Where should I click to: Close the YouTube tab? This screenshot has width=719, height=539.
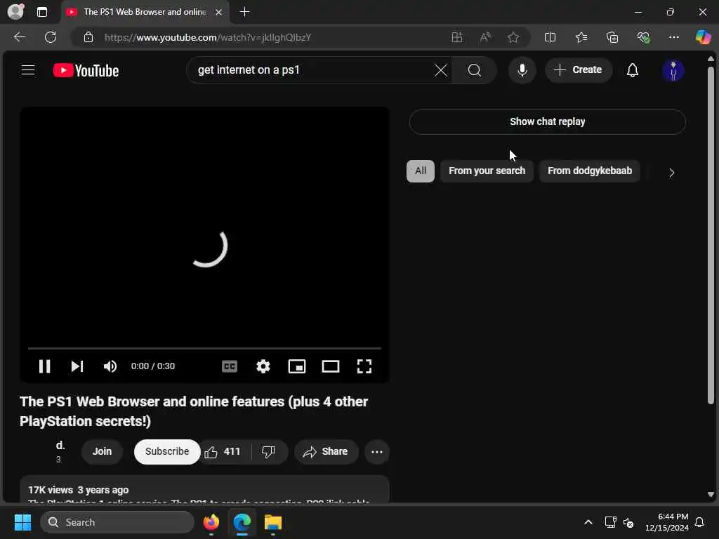click(x=219, y=12)
